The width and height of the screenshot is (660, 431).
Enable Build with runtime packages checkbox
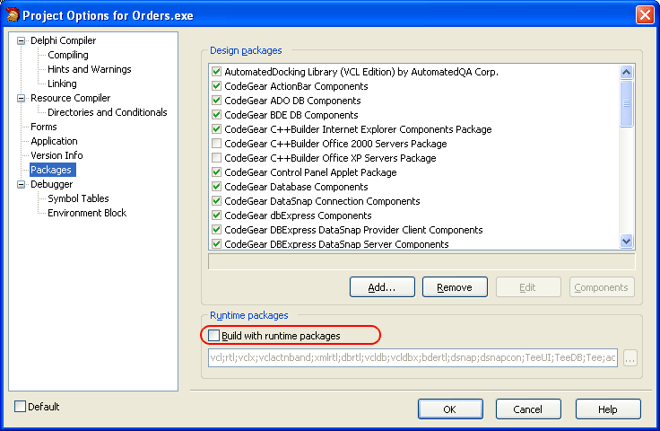click(214, 336)
